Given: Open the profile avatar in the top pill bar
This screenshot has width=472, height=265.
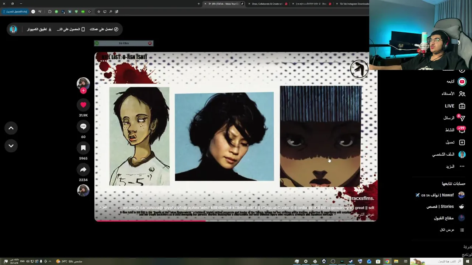Looking at the screenshot, I should [13, 29].
